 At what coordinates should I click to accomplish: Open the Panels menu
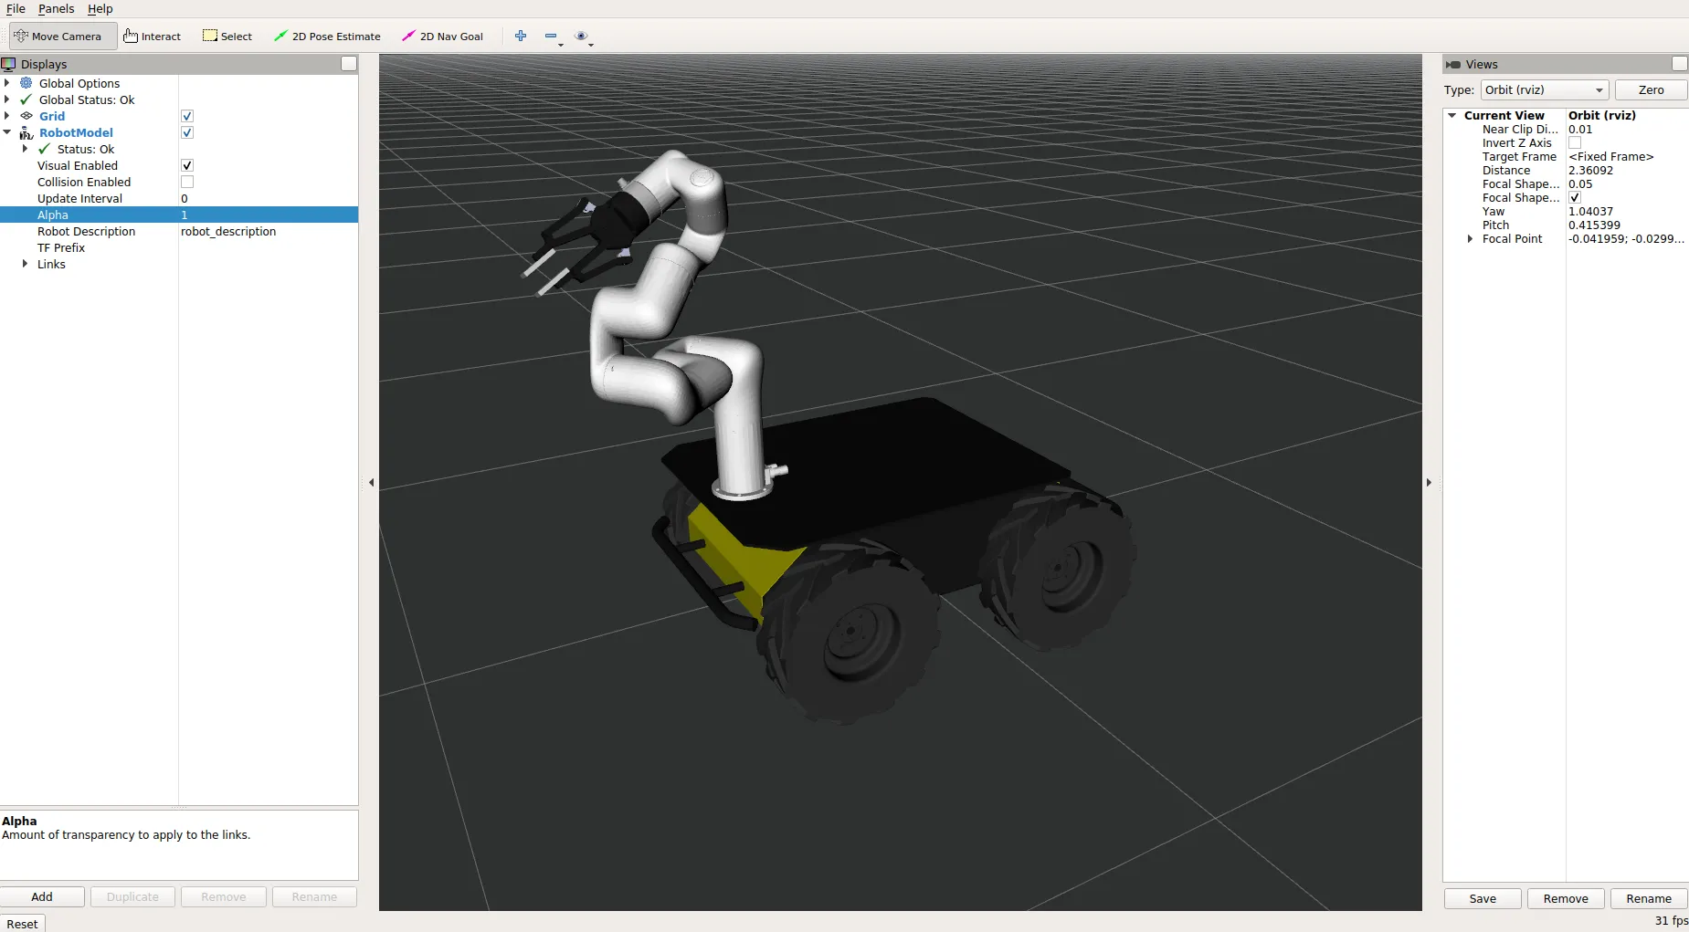(56, 9)
